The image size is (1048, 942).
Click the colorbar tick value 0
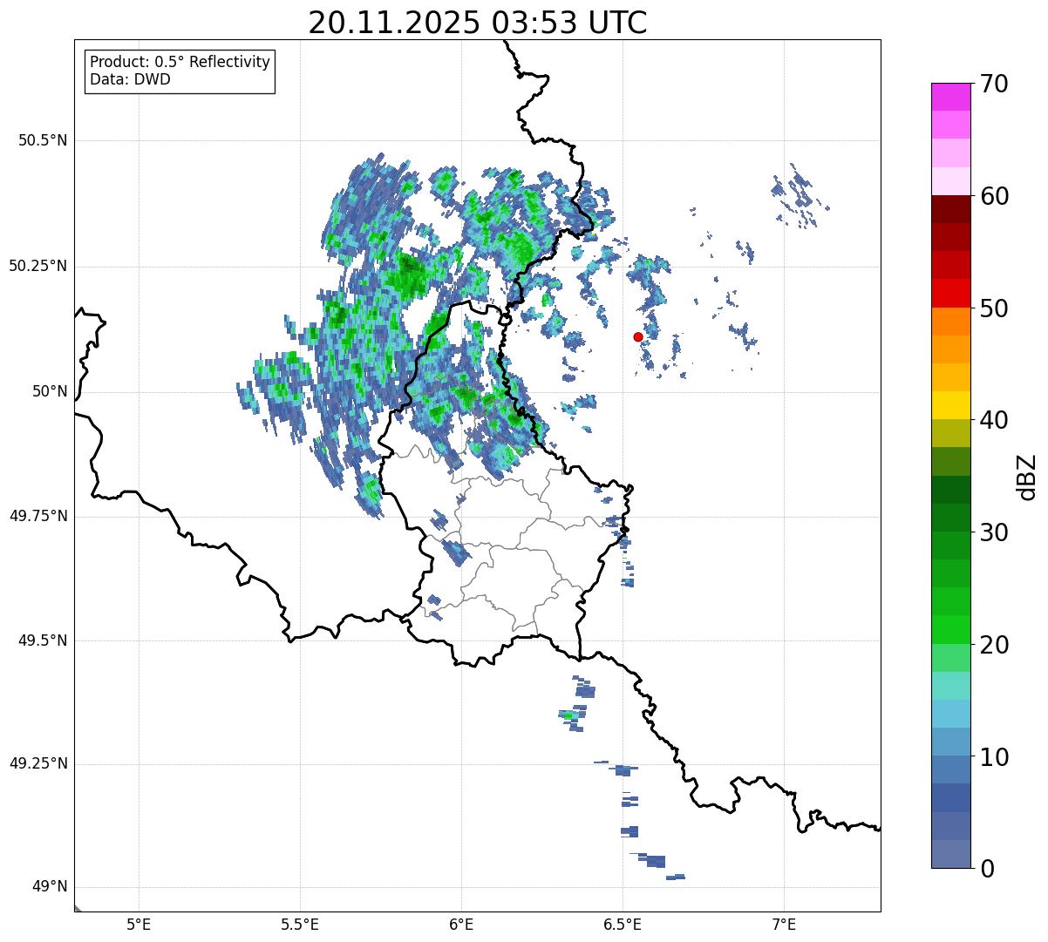pyautogui.click(x=987, y=869)
